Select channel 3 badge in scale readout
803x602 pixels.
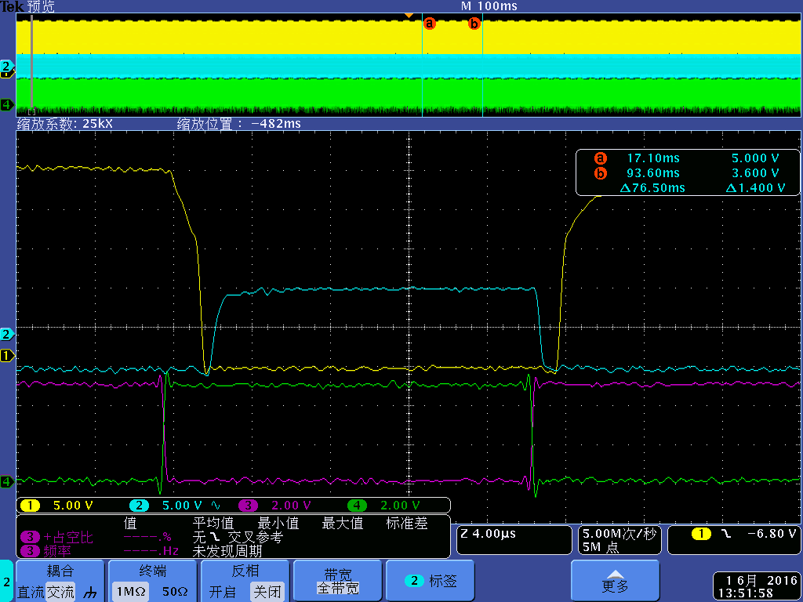pyautogui.click(x=248, y=506)
